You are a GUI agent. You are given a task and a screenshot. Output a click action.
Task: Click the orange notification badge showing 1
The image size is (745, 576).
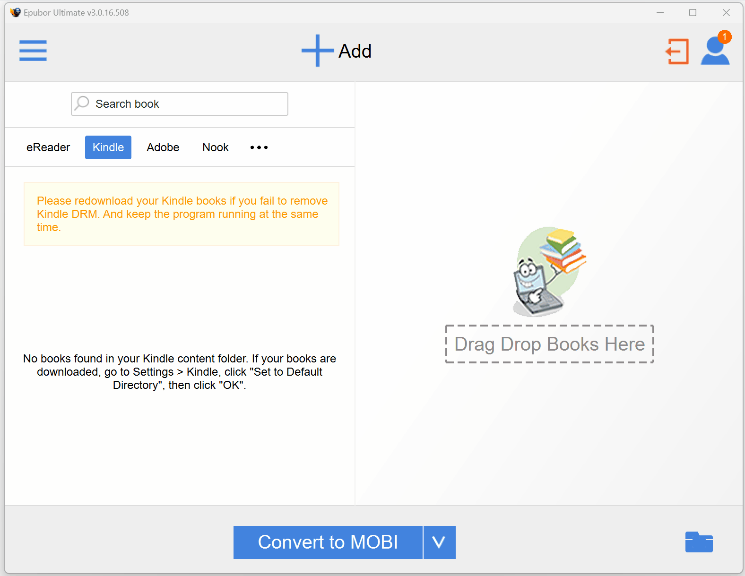724,37
